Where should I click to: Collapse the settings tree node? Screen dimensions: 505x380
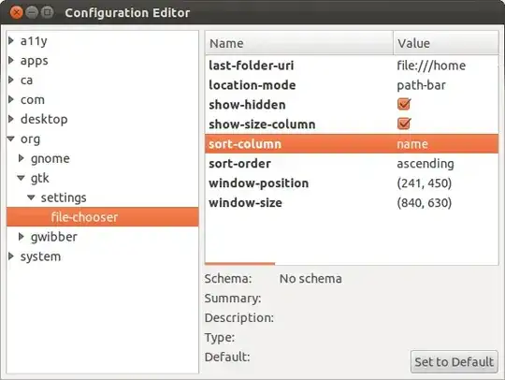[x=32, y=197]
